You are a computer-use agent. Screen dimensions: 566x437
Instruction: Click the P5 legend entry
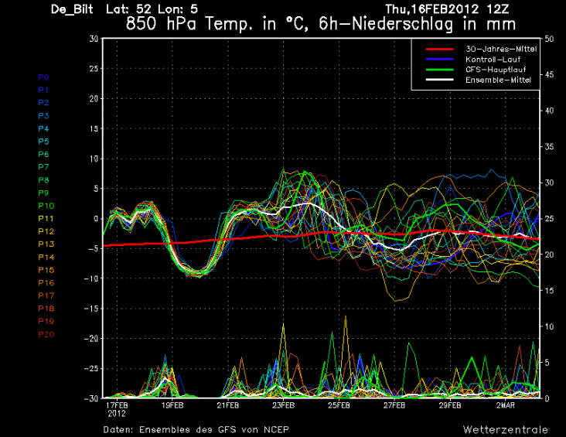[43, 142]
